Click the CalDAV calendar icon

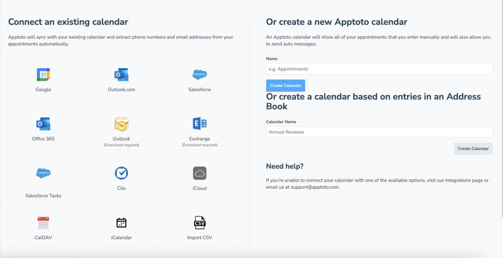pos(43,223)
